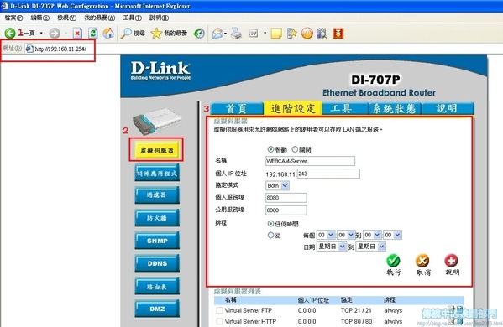Open the dropdown arrow next to Edit icon
503x327 pixels.
click(x=265, y=33)
